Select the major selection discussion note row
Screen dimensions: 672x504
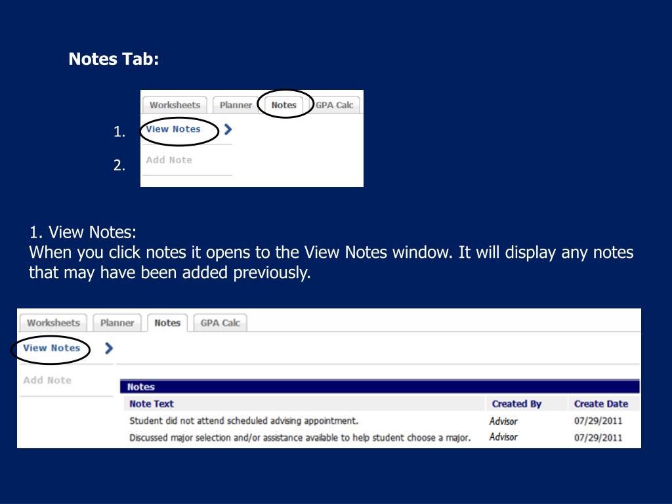coord(381,438)
